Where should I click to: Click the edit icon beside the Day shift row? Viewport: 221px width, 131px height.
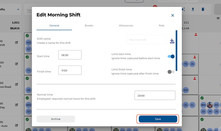tap(16, 105)
